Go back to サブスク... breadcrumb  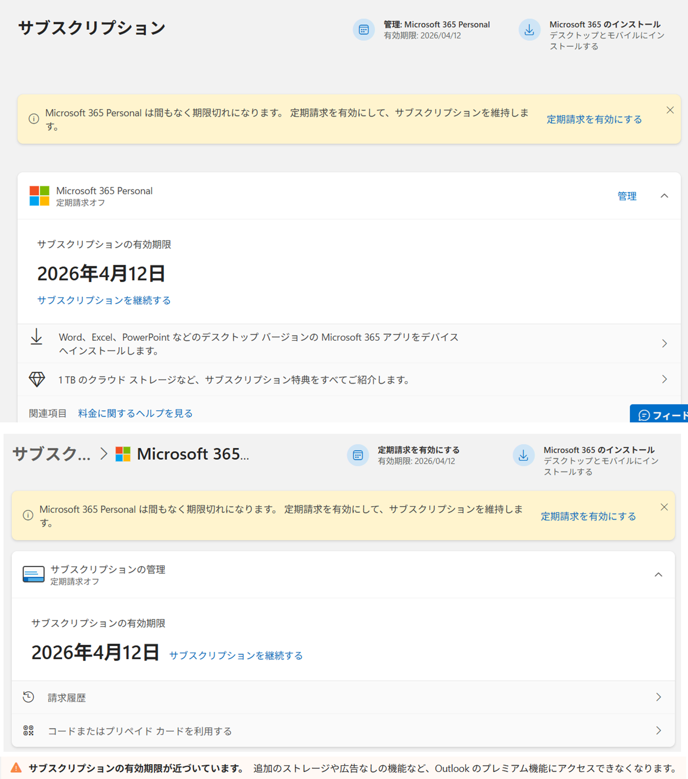pos(51,454)
